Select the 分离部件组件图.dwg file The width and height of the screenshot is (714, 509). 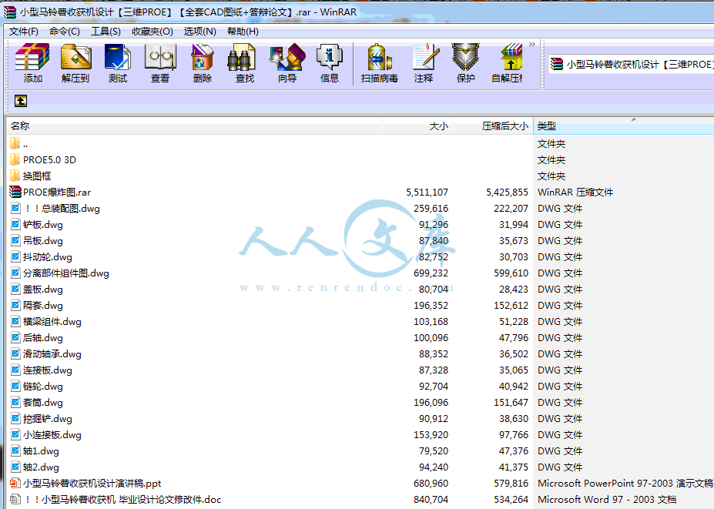coord(59,273)
